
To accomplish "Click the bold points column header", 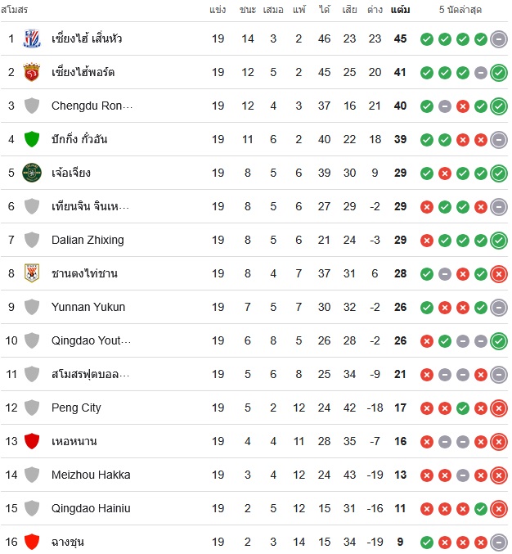I will (401, 10).
